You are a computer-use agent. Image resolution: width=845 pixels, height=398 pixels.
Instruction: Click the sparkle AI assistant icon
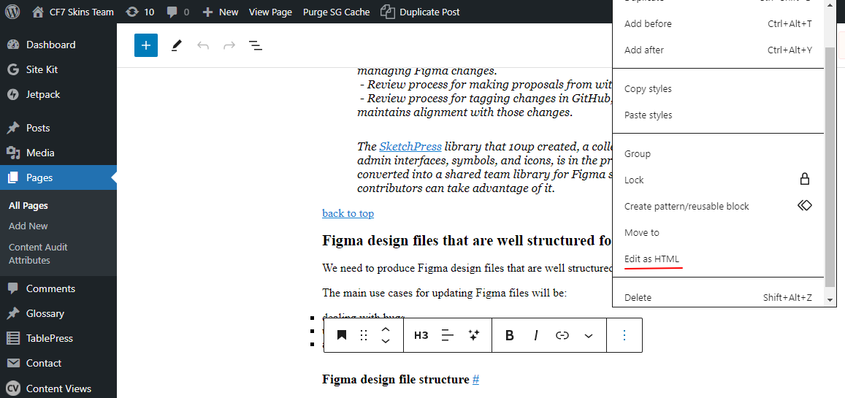pos(474,335)
